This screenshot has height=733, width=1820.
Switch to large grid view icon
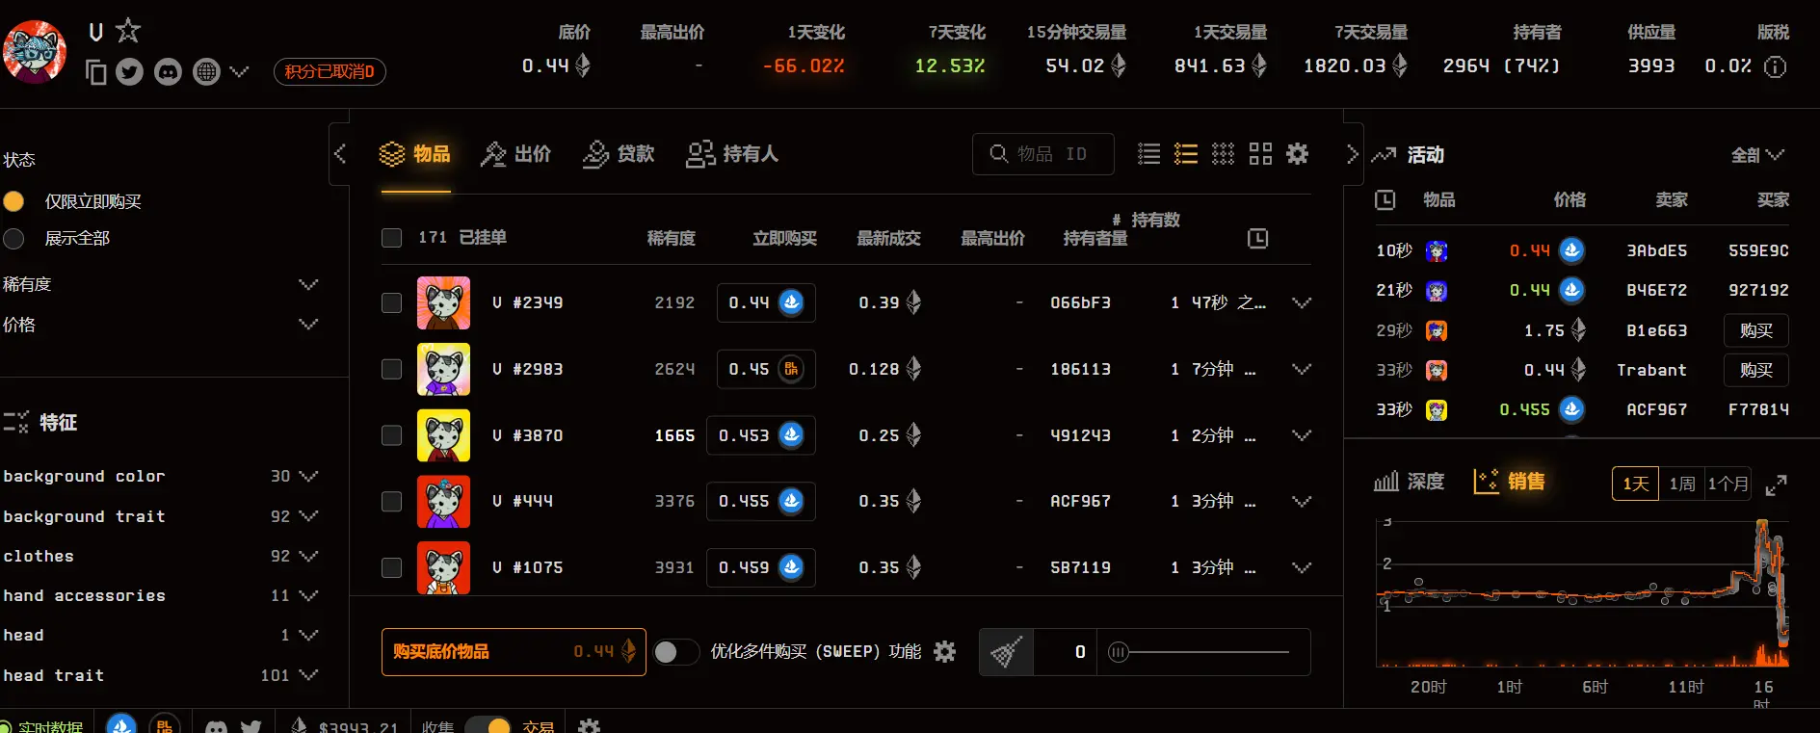(1260, 154)
